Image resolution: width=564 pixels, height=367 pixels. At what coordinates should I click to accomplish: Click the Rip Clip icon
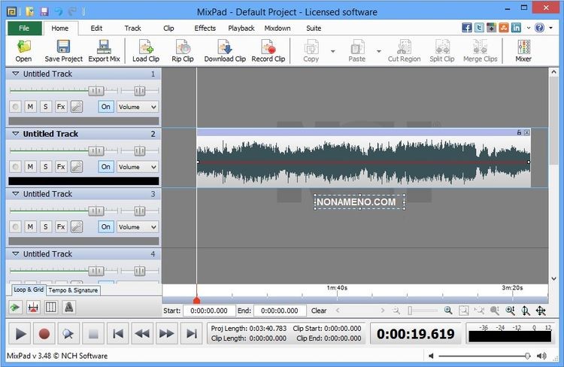pos(182,50)
